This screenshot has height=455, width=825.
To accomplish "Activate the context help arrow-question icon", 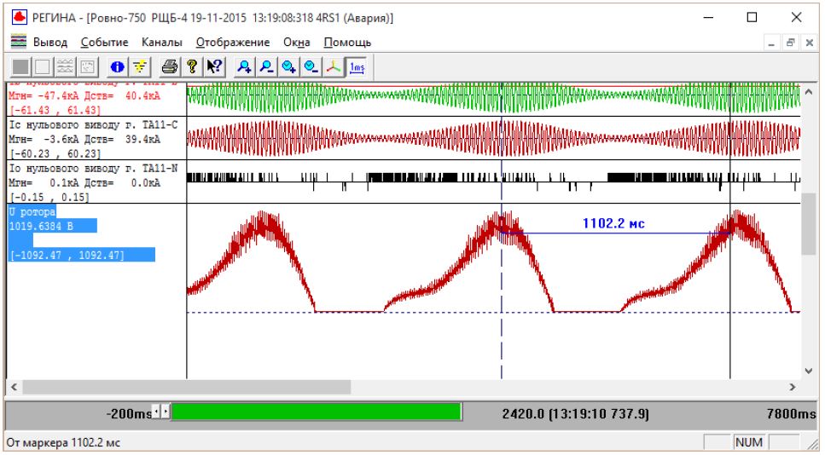I will 214,67.
